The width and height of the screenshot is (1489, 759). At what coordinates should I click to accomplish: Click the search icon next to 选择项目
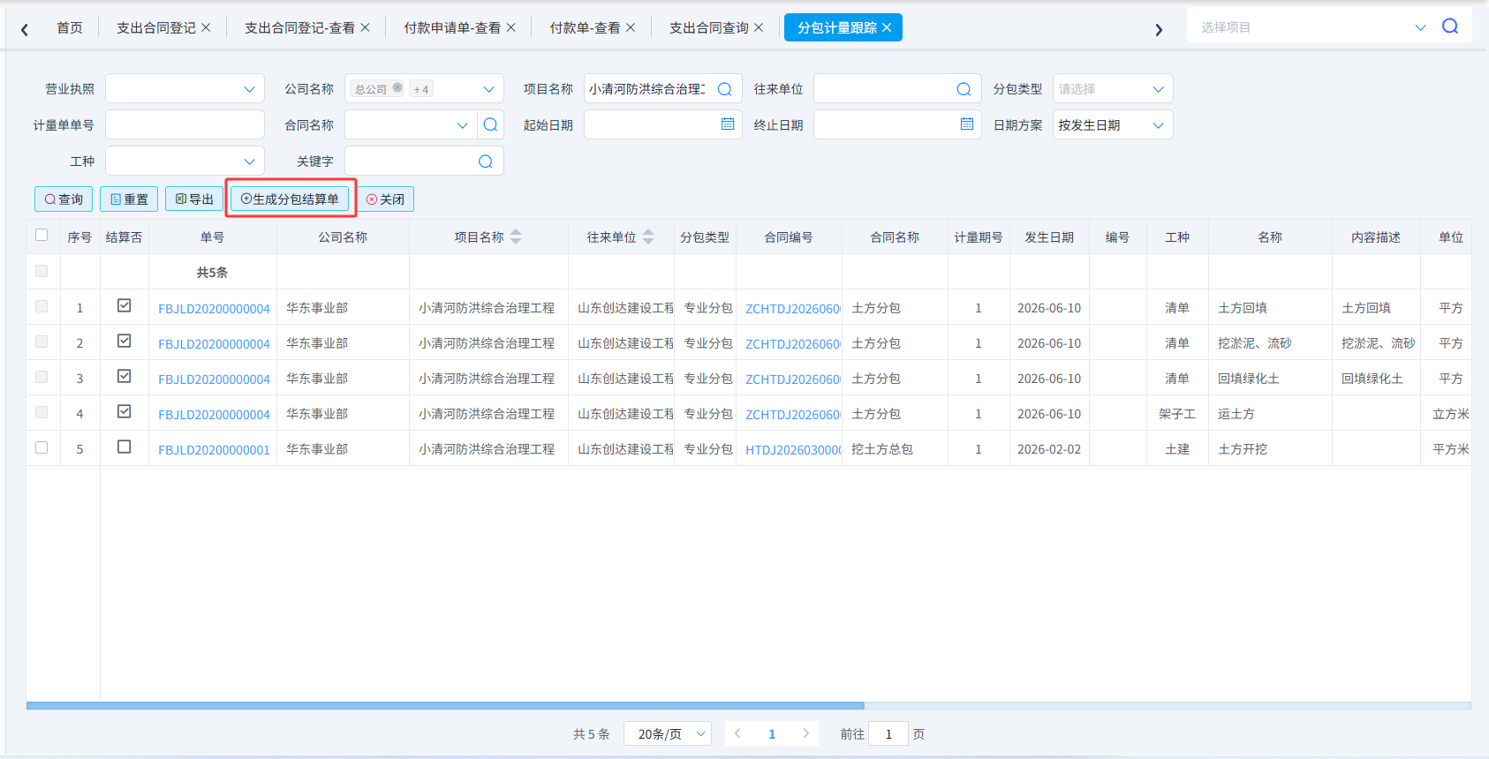(x=1449, y=26)
